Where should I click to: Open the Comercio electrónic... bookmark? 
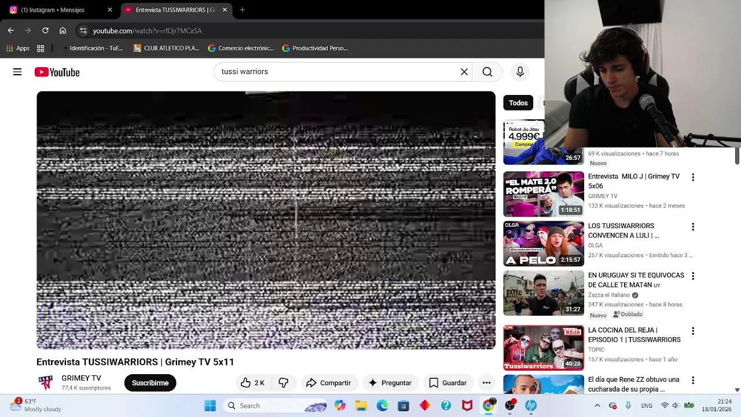coord(241,48)
